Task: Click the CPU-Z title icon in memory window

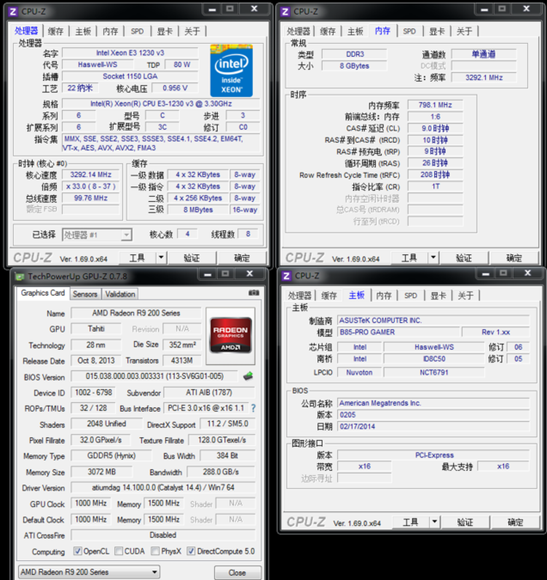Action: (285, 12)
